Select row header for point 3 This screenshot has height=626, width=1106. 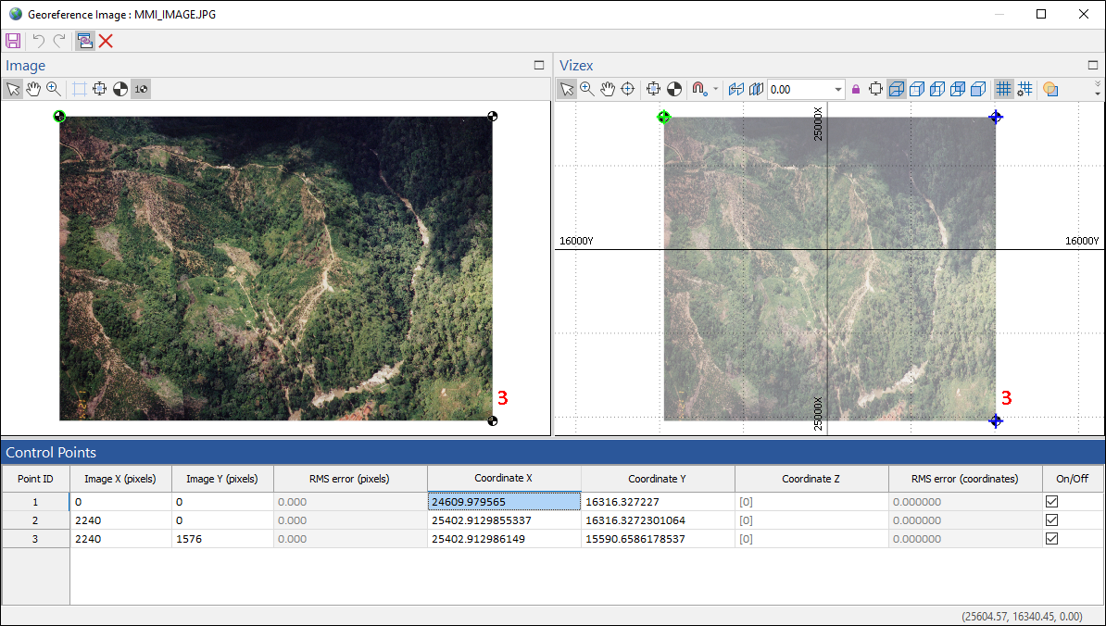35,539
